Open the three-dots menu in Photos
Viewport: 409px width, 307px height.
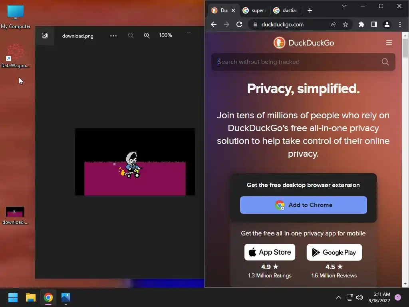point(113,36)
